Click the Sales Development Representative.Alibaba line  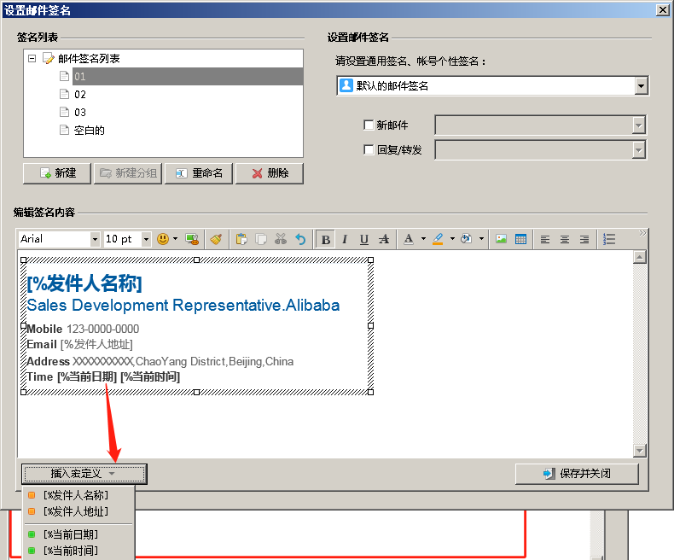[x=183, y=306]
